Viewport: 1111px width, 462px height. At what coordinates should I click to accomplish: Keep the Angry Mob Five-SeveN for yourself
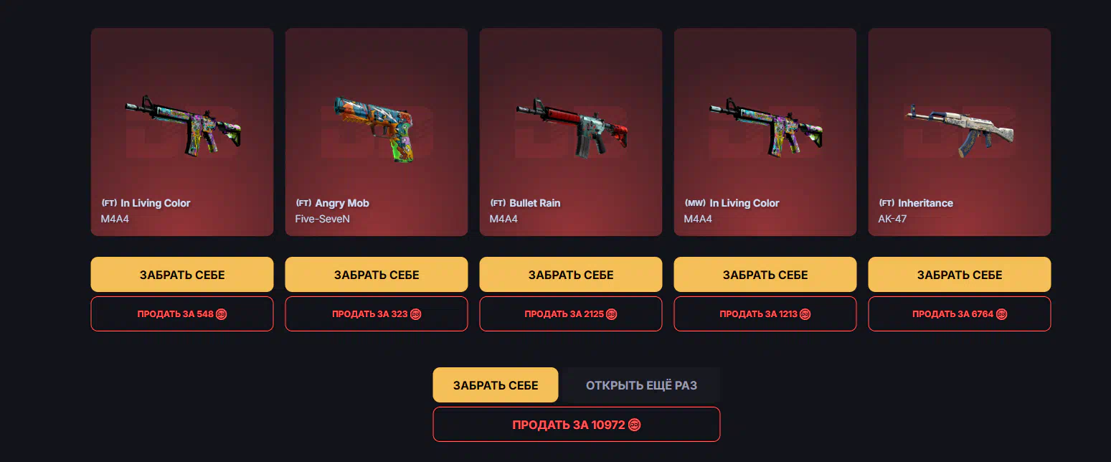377,274
